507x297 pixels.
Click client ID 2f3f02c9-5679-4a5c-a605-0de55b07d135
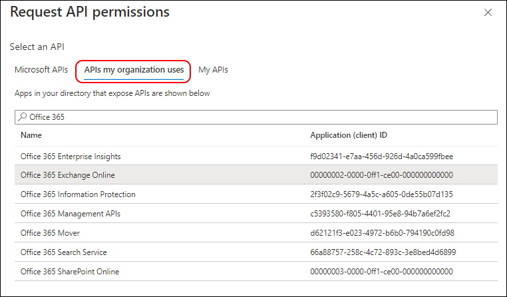click(381, 194)
